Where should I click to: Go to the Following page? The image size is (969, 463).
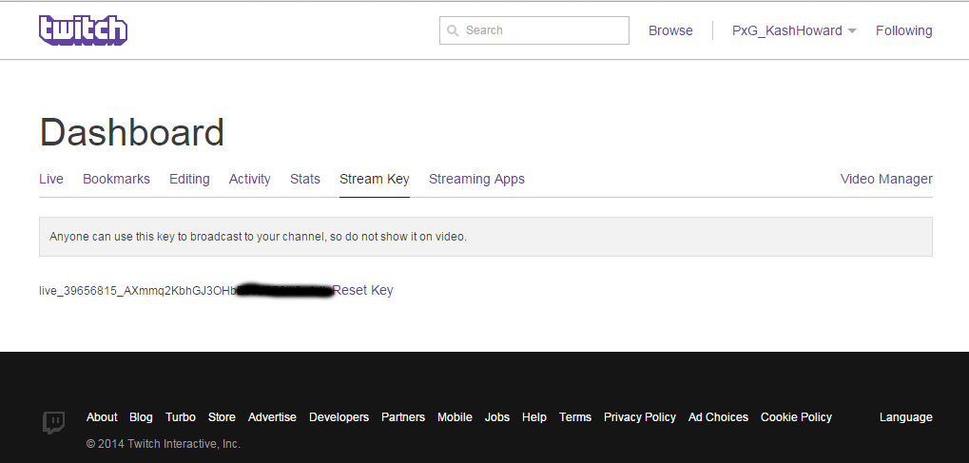903,30
